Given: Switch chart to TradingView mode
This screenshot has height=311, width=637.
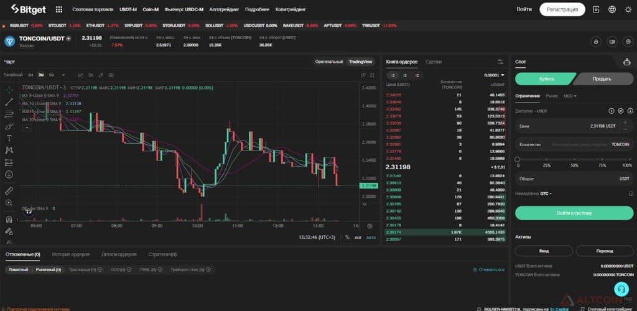Looking at the screenshot, I should tap(360, 62).
